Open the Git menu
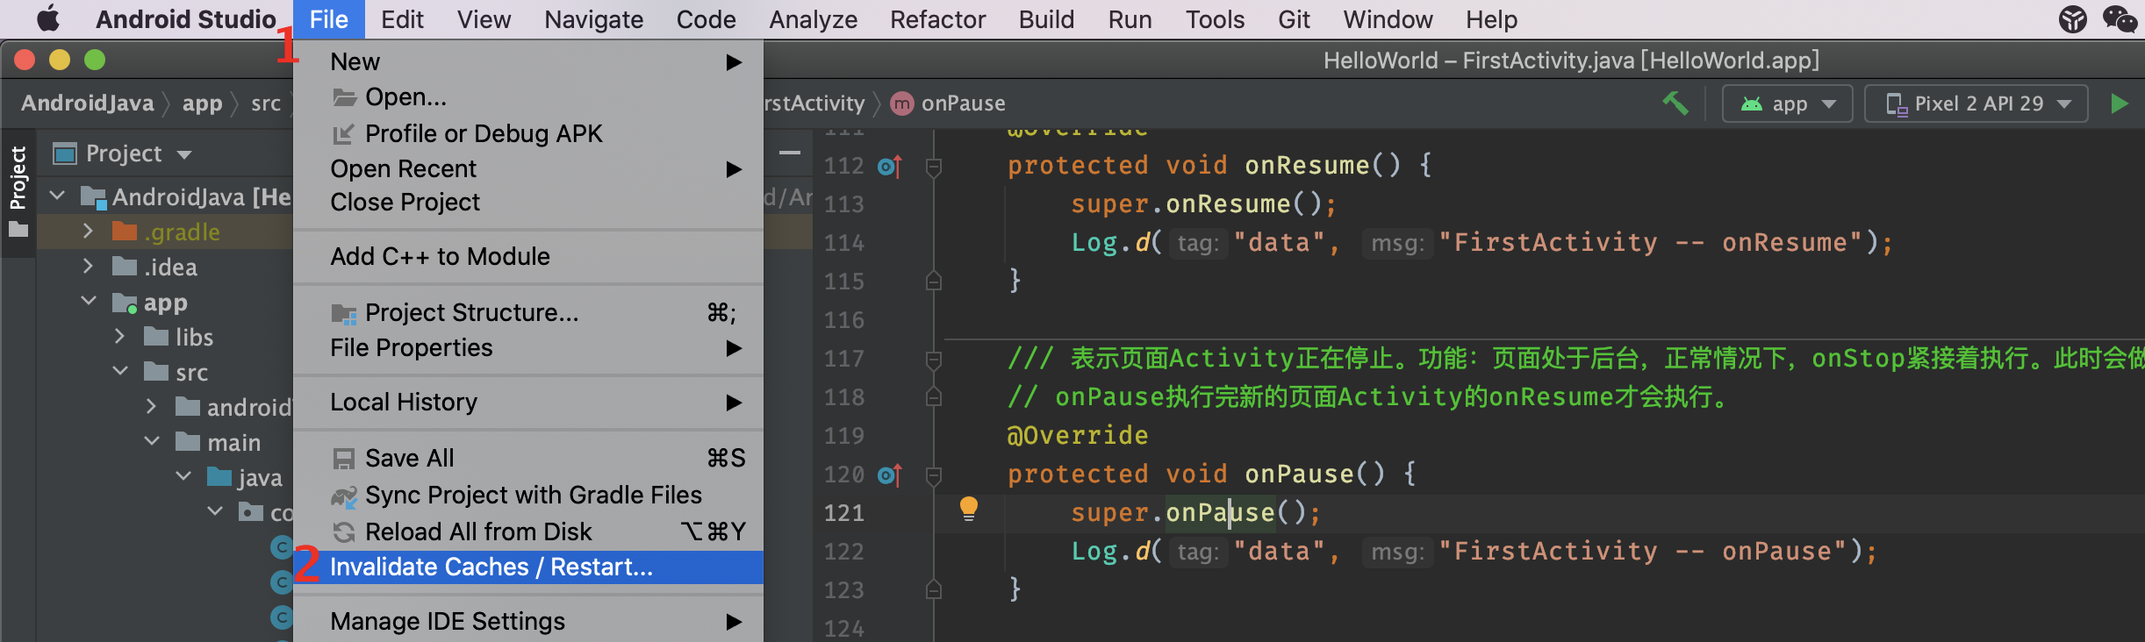The width and height of the screenshot is (2145, 642). pos(1294,19)
